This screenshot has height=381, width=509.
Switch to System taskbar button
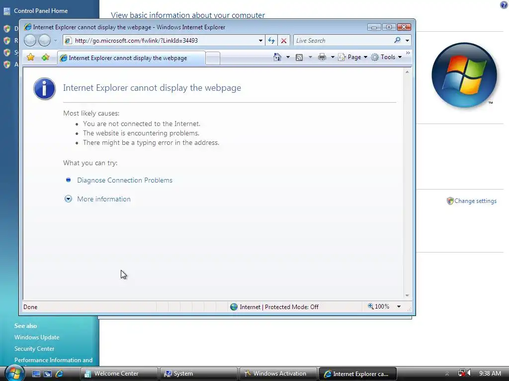point(198,374)
